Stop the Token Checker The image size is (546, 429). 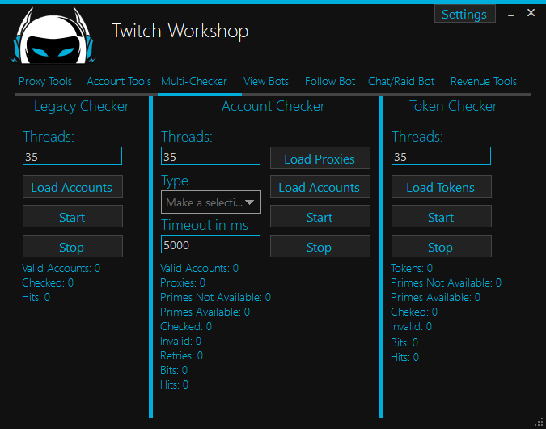pyautogui.click(x=441, y=247)
